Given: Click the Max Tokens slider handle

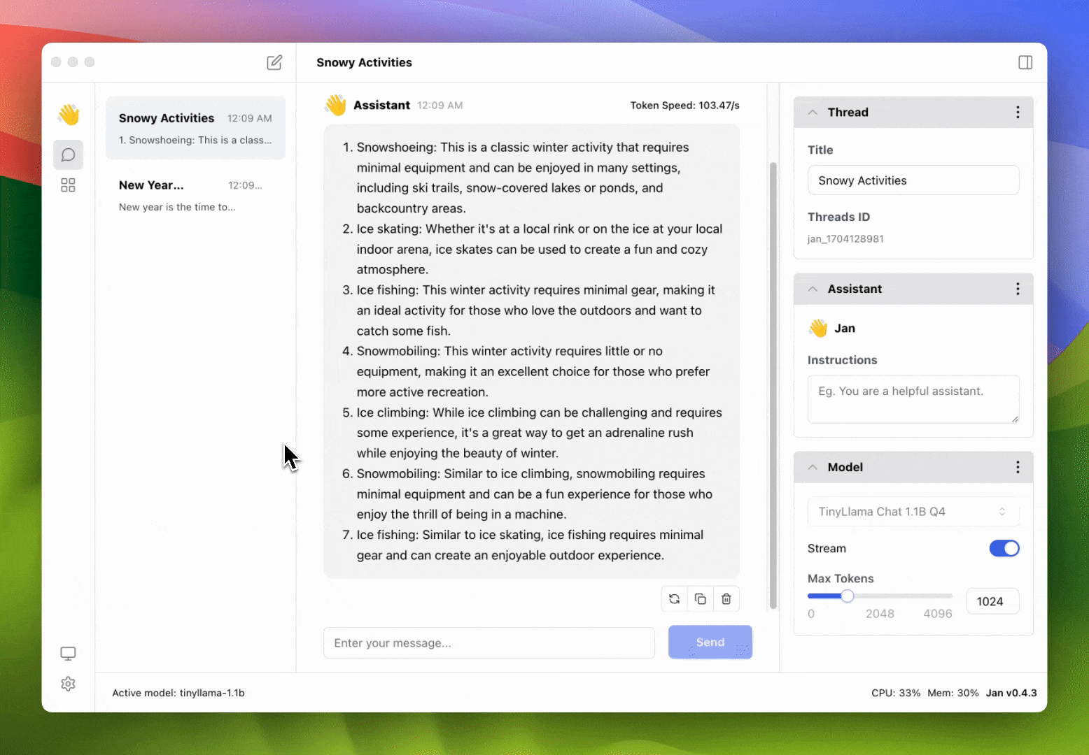Looking at the screenshot, I should pyautogui.click(x=847, y=596).
